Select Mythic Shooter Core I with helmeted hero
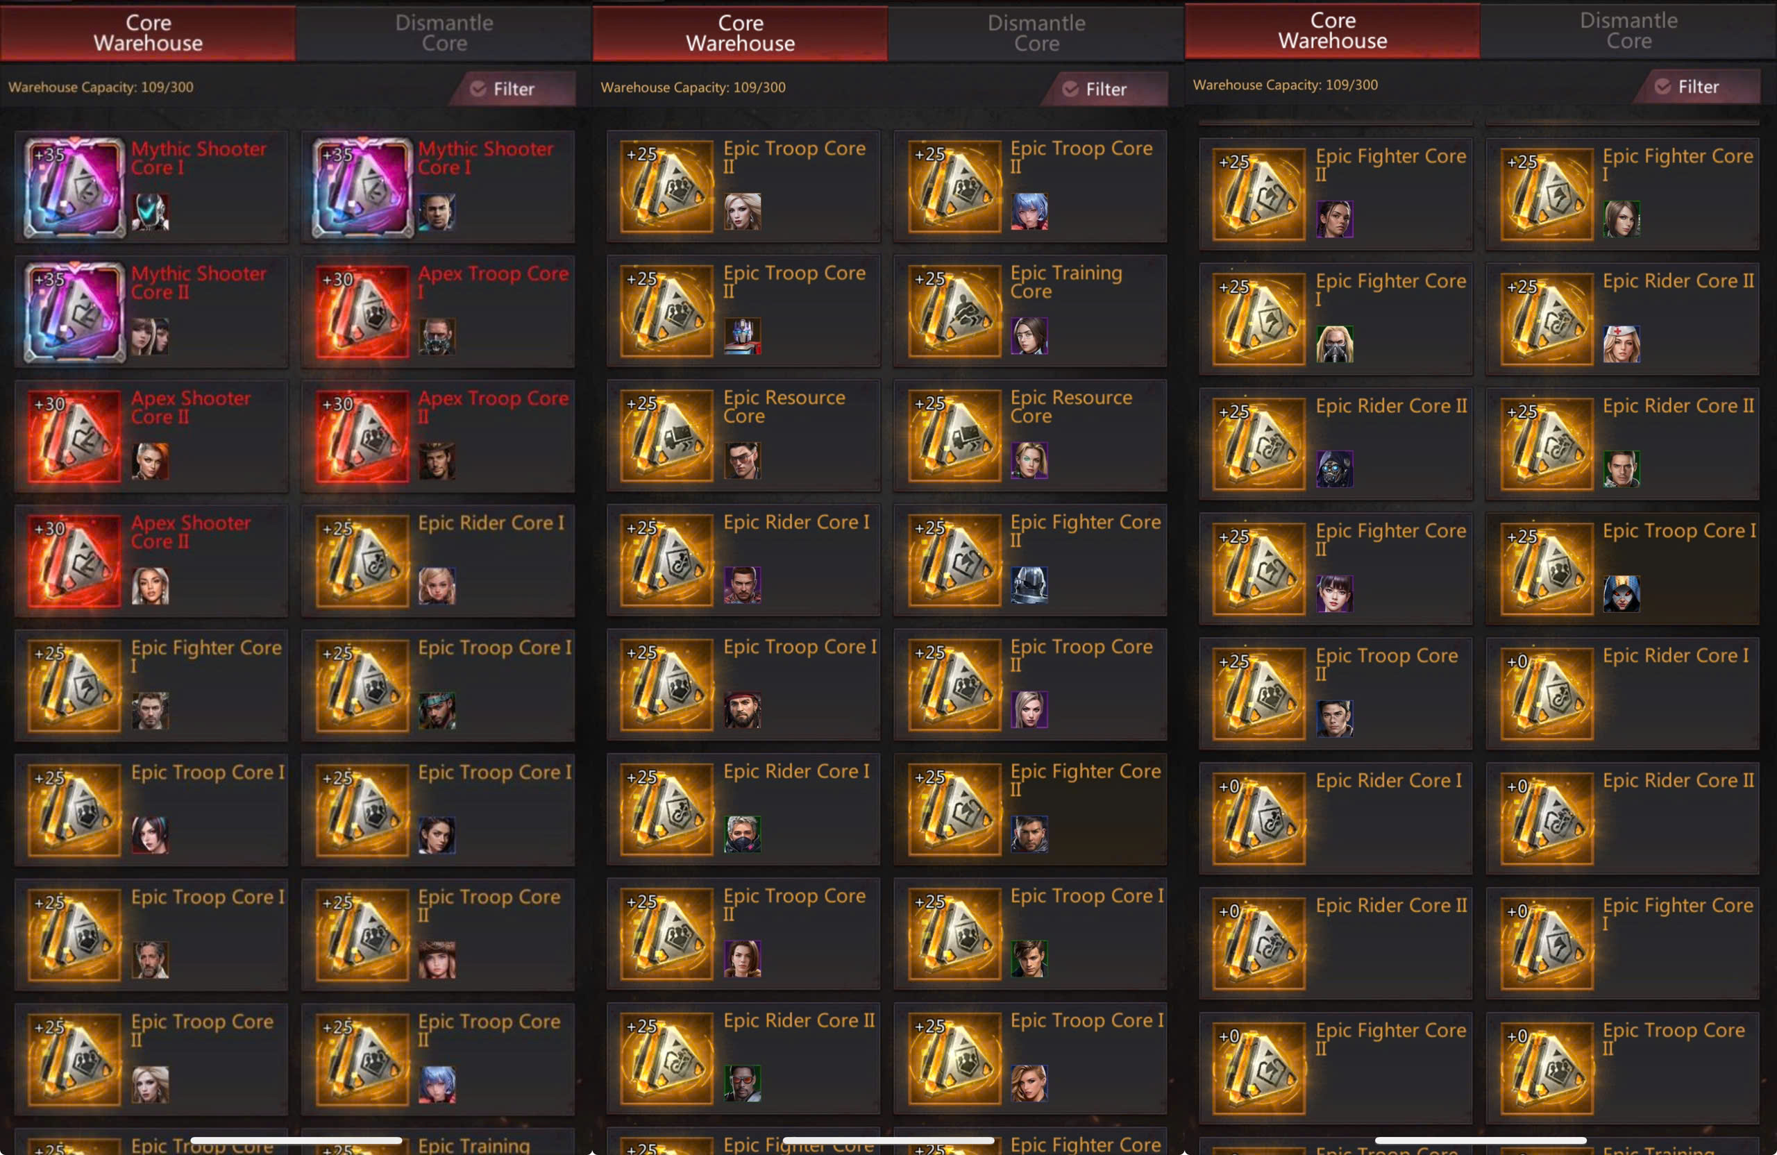The height and width of the screenshot is (1155, 1777). pos(151,186)
